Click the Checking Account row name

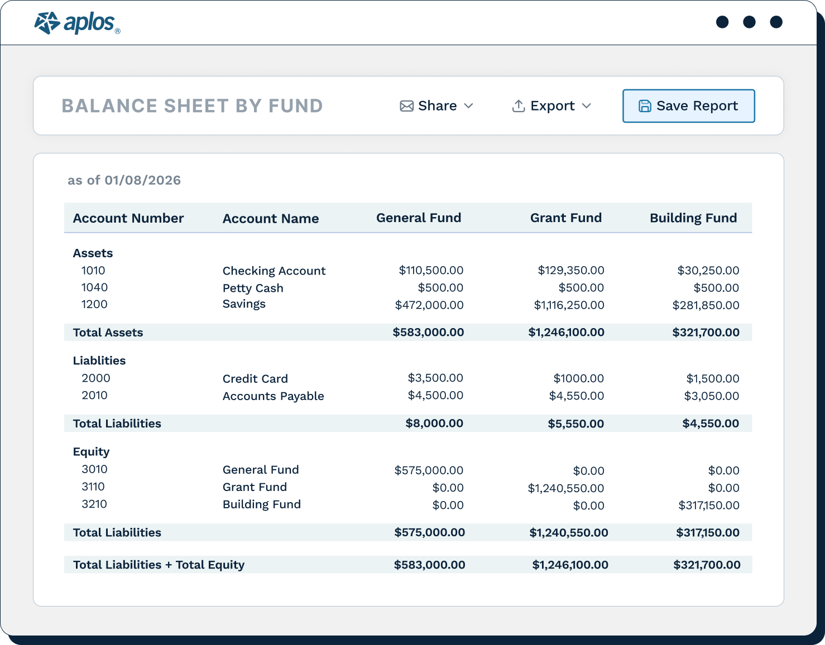point(274,271)
